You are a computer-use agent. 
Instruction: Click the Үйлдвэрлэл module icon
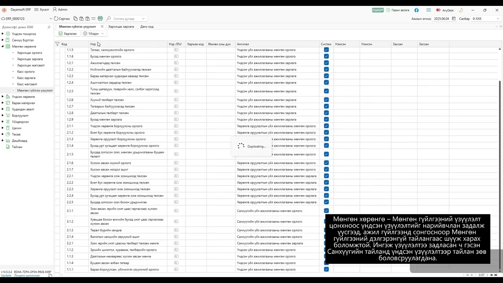coord(8,122)
